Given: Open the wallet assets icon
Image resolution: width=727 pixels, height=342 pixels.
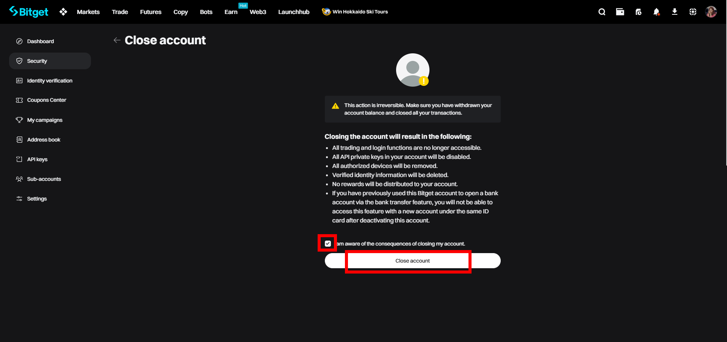Looking at the screenshot, I should click(620, 12).
